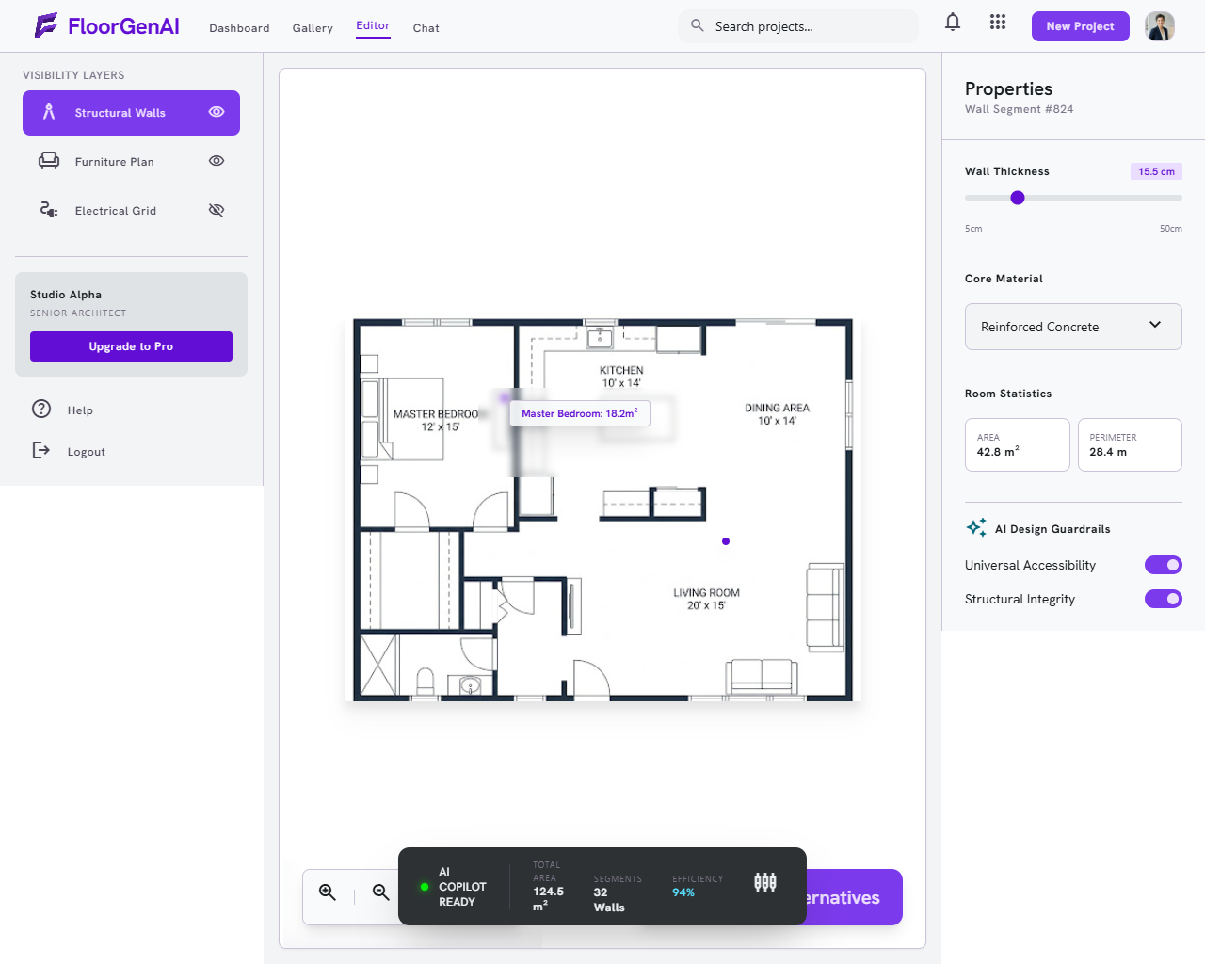The image size is (1205, 964).
Task: Click the search magnifier icon
Action: pos(698,25)
